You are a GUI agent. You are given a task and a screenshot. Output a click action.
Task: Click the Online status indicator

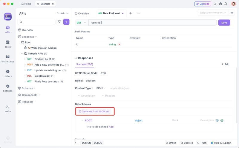point(171,143)
